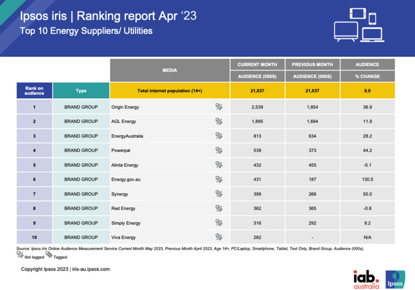This screenshot has height=290, width=415.
Task: Click the tag icon next to AGL Energy
Action: point(219,121)
